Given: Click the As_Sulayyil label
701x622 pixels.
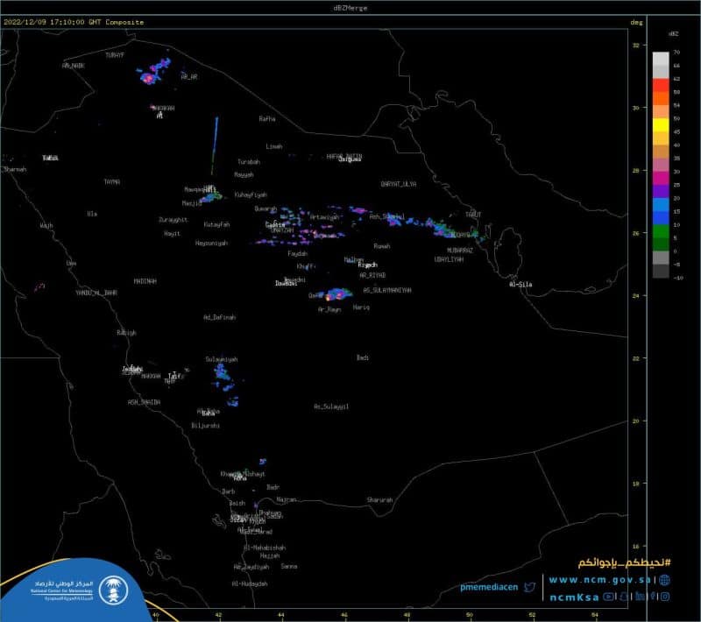Looking at the screenshot, I should coord(331,406).
